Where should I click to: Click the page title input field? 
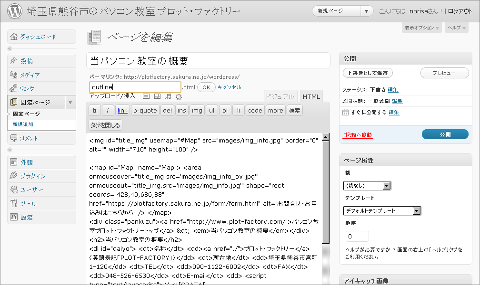(208, 60)
